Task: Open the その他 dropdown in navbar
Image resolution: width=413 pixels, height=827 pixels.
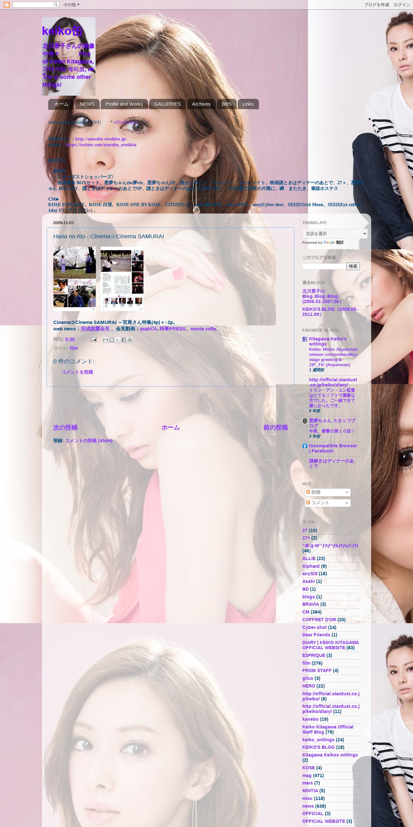Action: pos(71,5)
